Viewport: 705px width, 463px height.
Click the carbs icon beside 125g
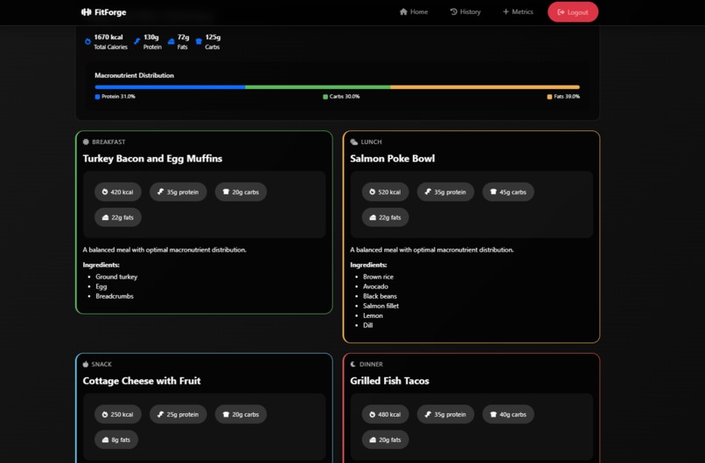coord(199,42)
